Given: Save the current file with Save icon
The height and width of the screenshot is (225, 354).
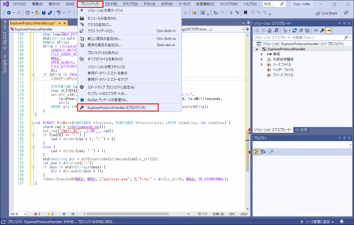Looking at the screenshot, I should [44, 13].
